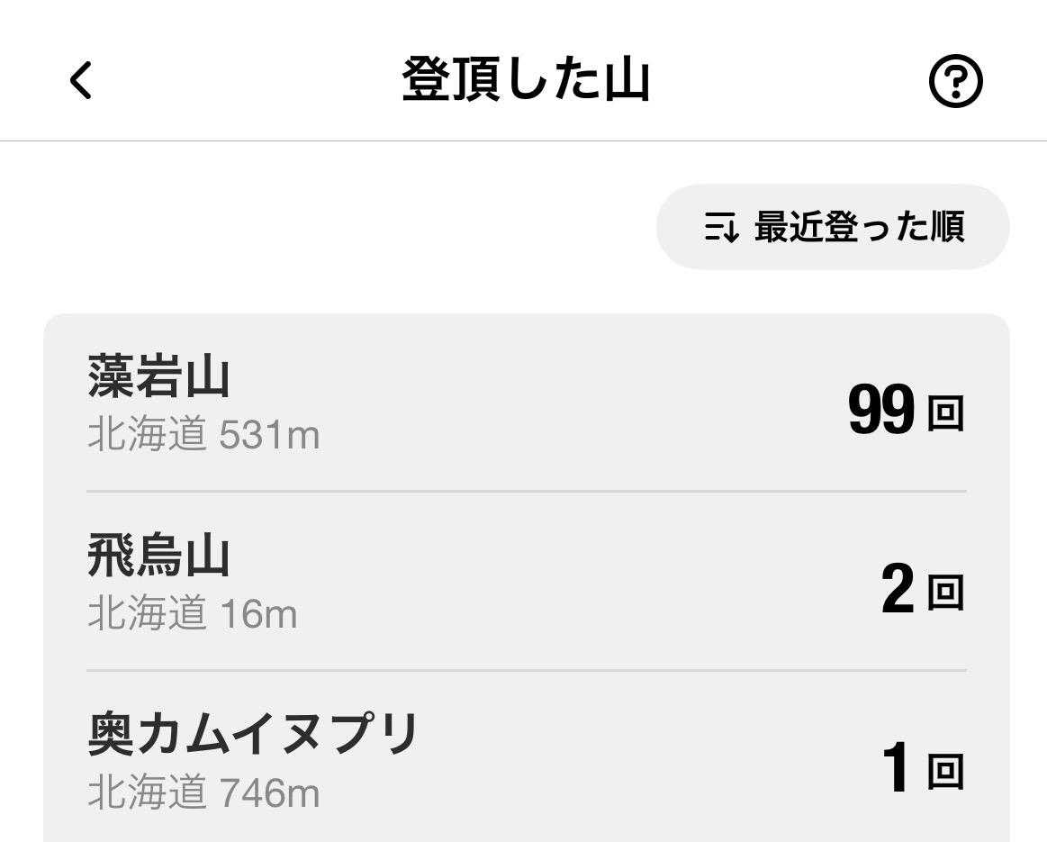
Task: Click the 最近登った順 label text
Action: 859,227
